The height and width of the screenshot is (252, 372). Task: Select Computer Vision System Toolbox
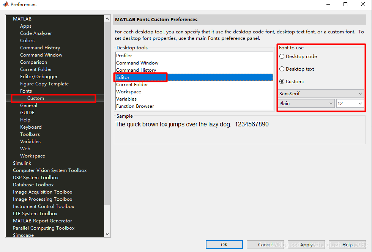click(50, 170)
